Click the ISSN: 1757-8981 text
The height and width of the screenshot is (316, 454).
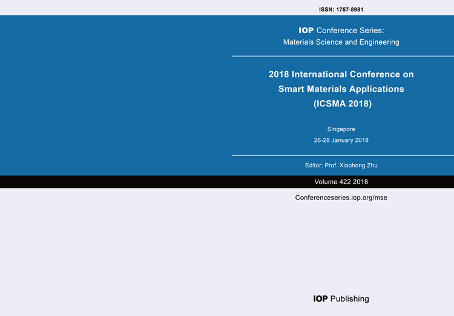pyautogui.click(x=341, y=10)
